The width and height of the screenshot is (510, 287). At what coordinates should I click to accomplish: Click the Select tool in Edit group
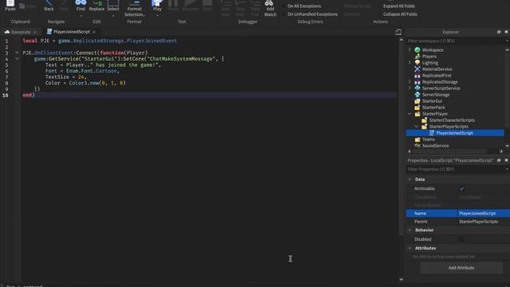(x=113, y=6)
